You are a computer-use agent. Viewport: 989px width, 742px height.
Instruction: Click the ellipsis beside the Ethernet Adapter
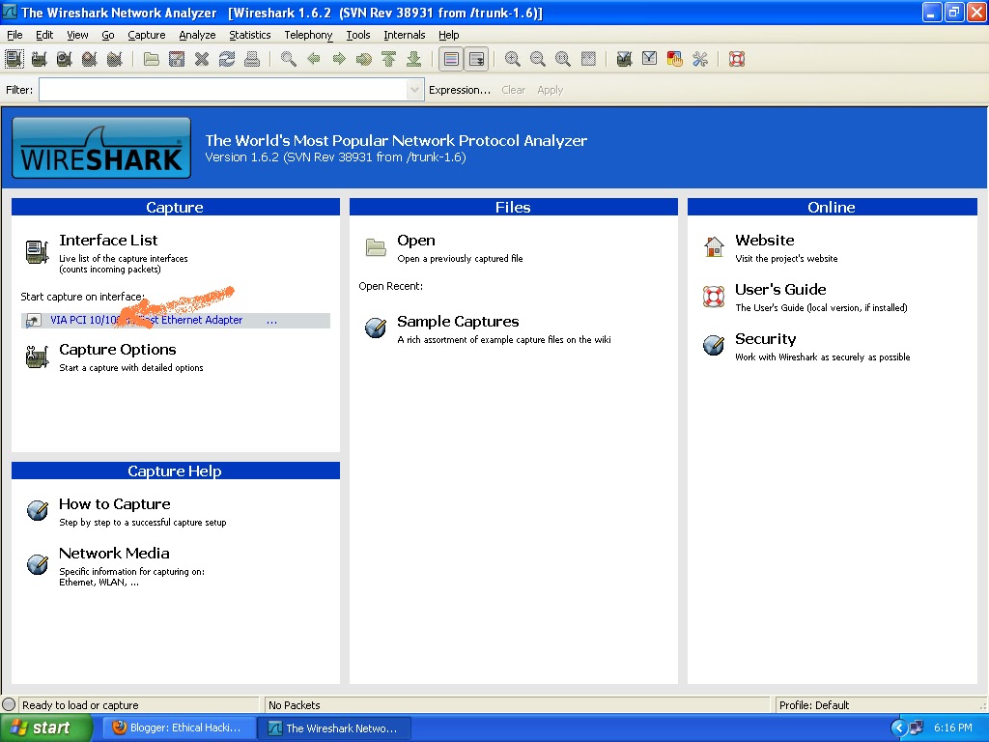(x=271, y=321)
